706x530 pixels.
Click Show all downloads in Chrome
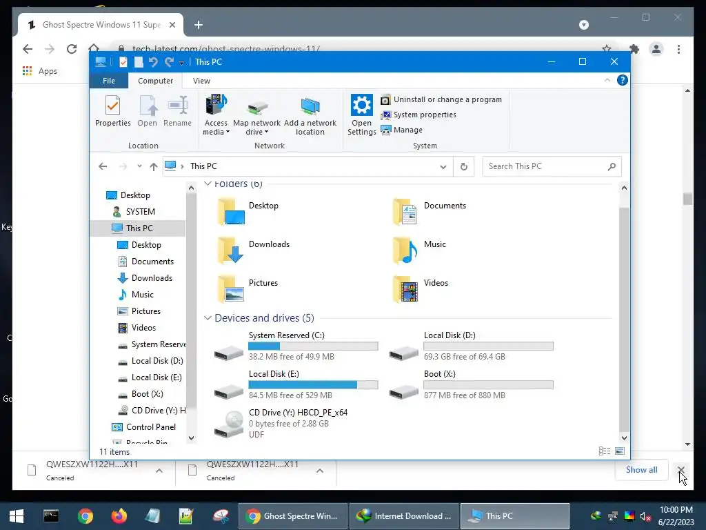coord(641,469)
